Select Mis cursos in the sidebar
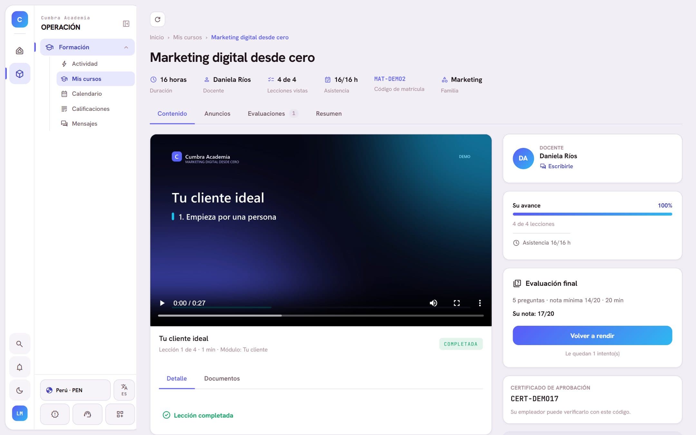 (x=95, y=79)
